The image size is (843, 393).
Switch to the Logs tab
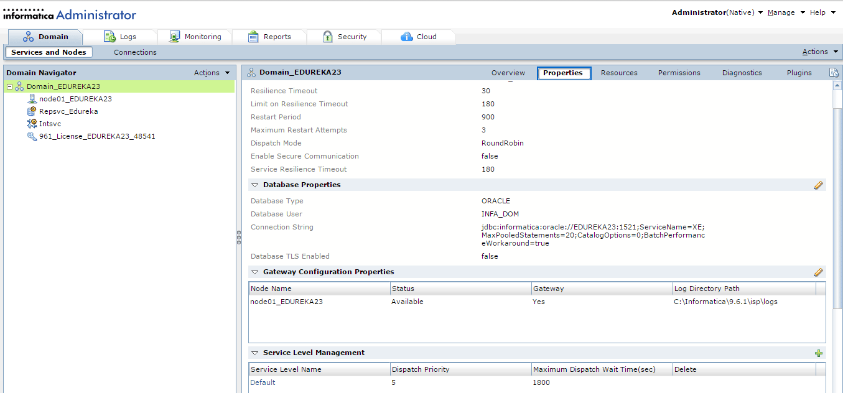[120, 37]
